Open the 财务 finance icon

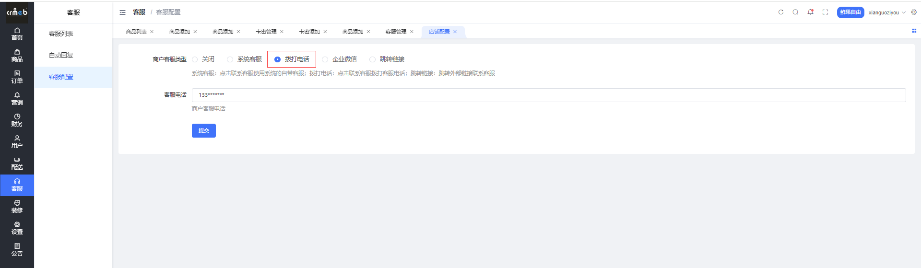(x=17, y=120)
